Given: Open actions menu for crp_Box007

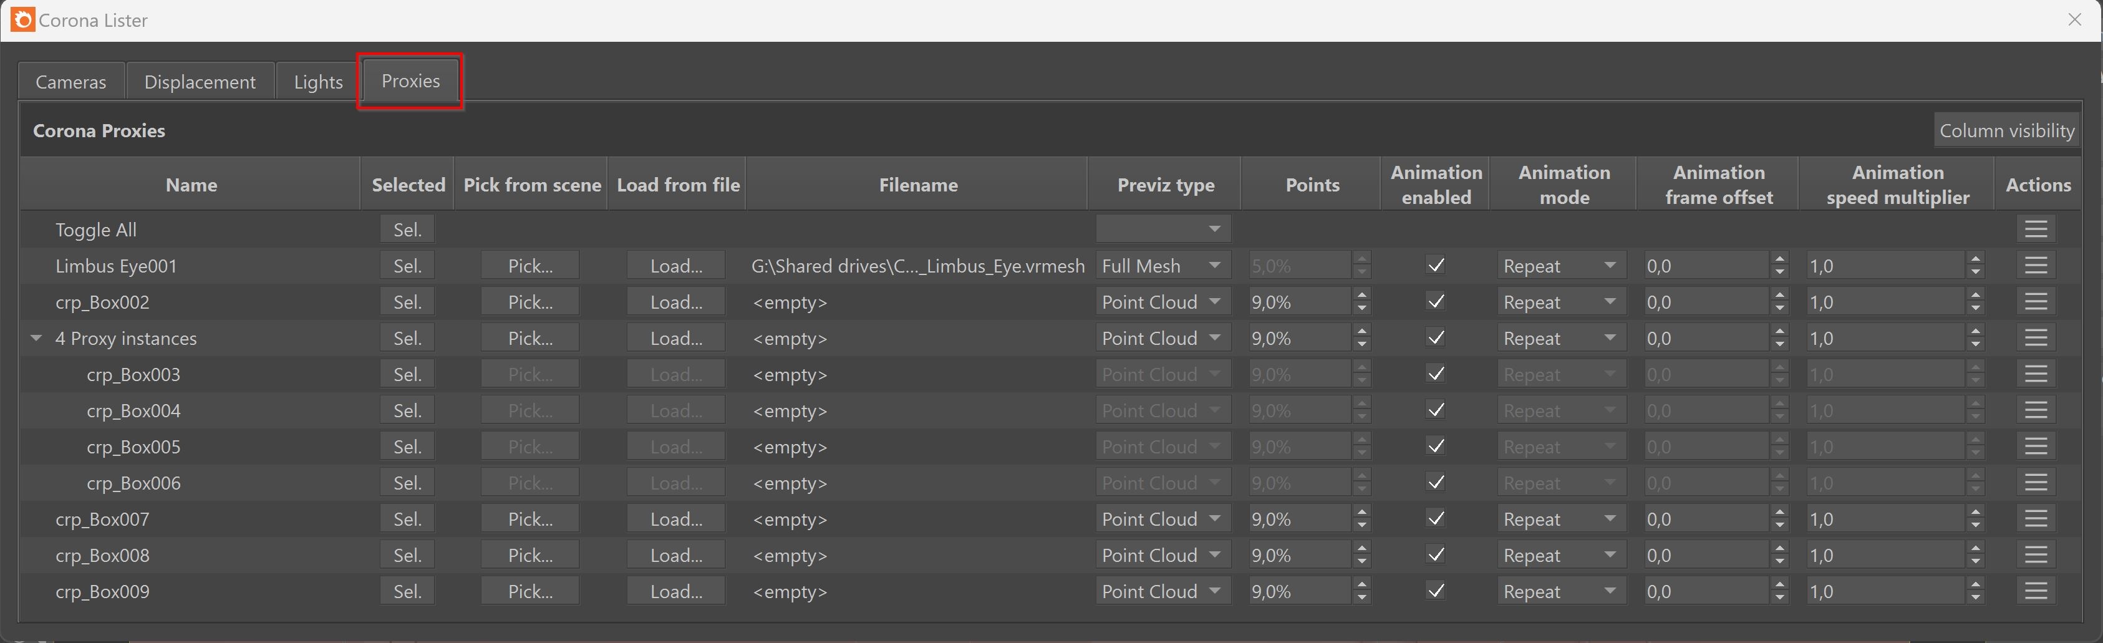Looking at the screenshot, I should (2035, 519).
